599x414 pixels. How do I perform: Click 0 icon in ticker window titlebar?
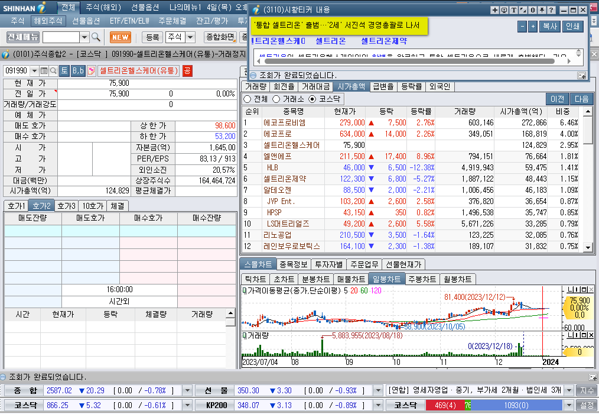(532, 10)
